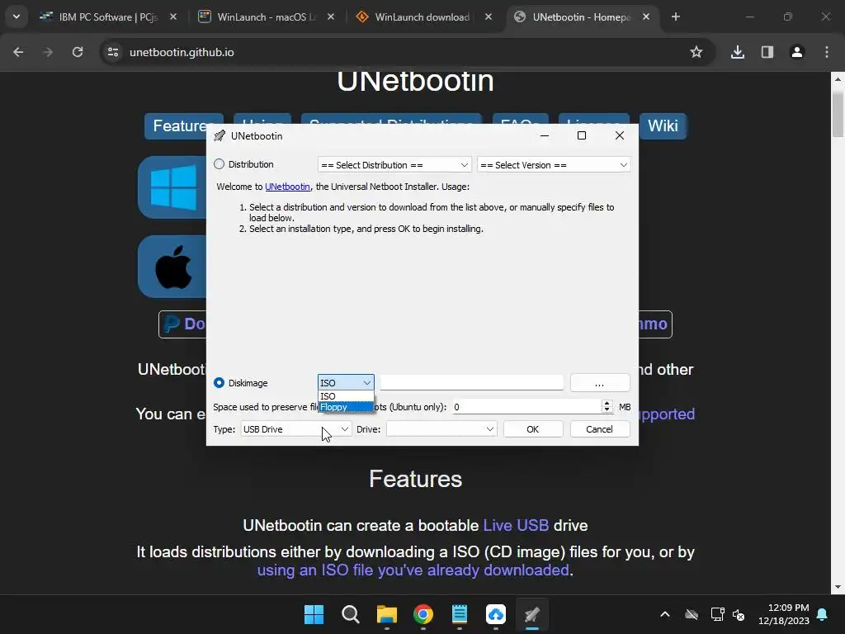Click the scrollbar down arrow on webpage
845x634 pixels.
tap(838, 587)
